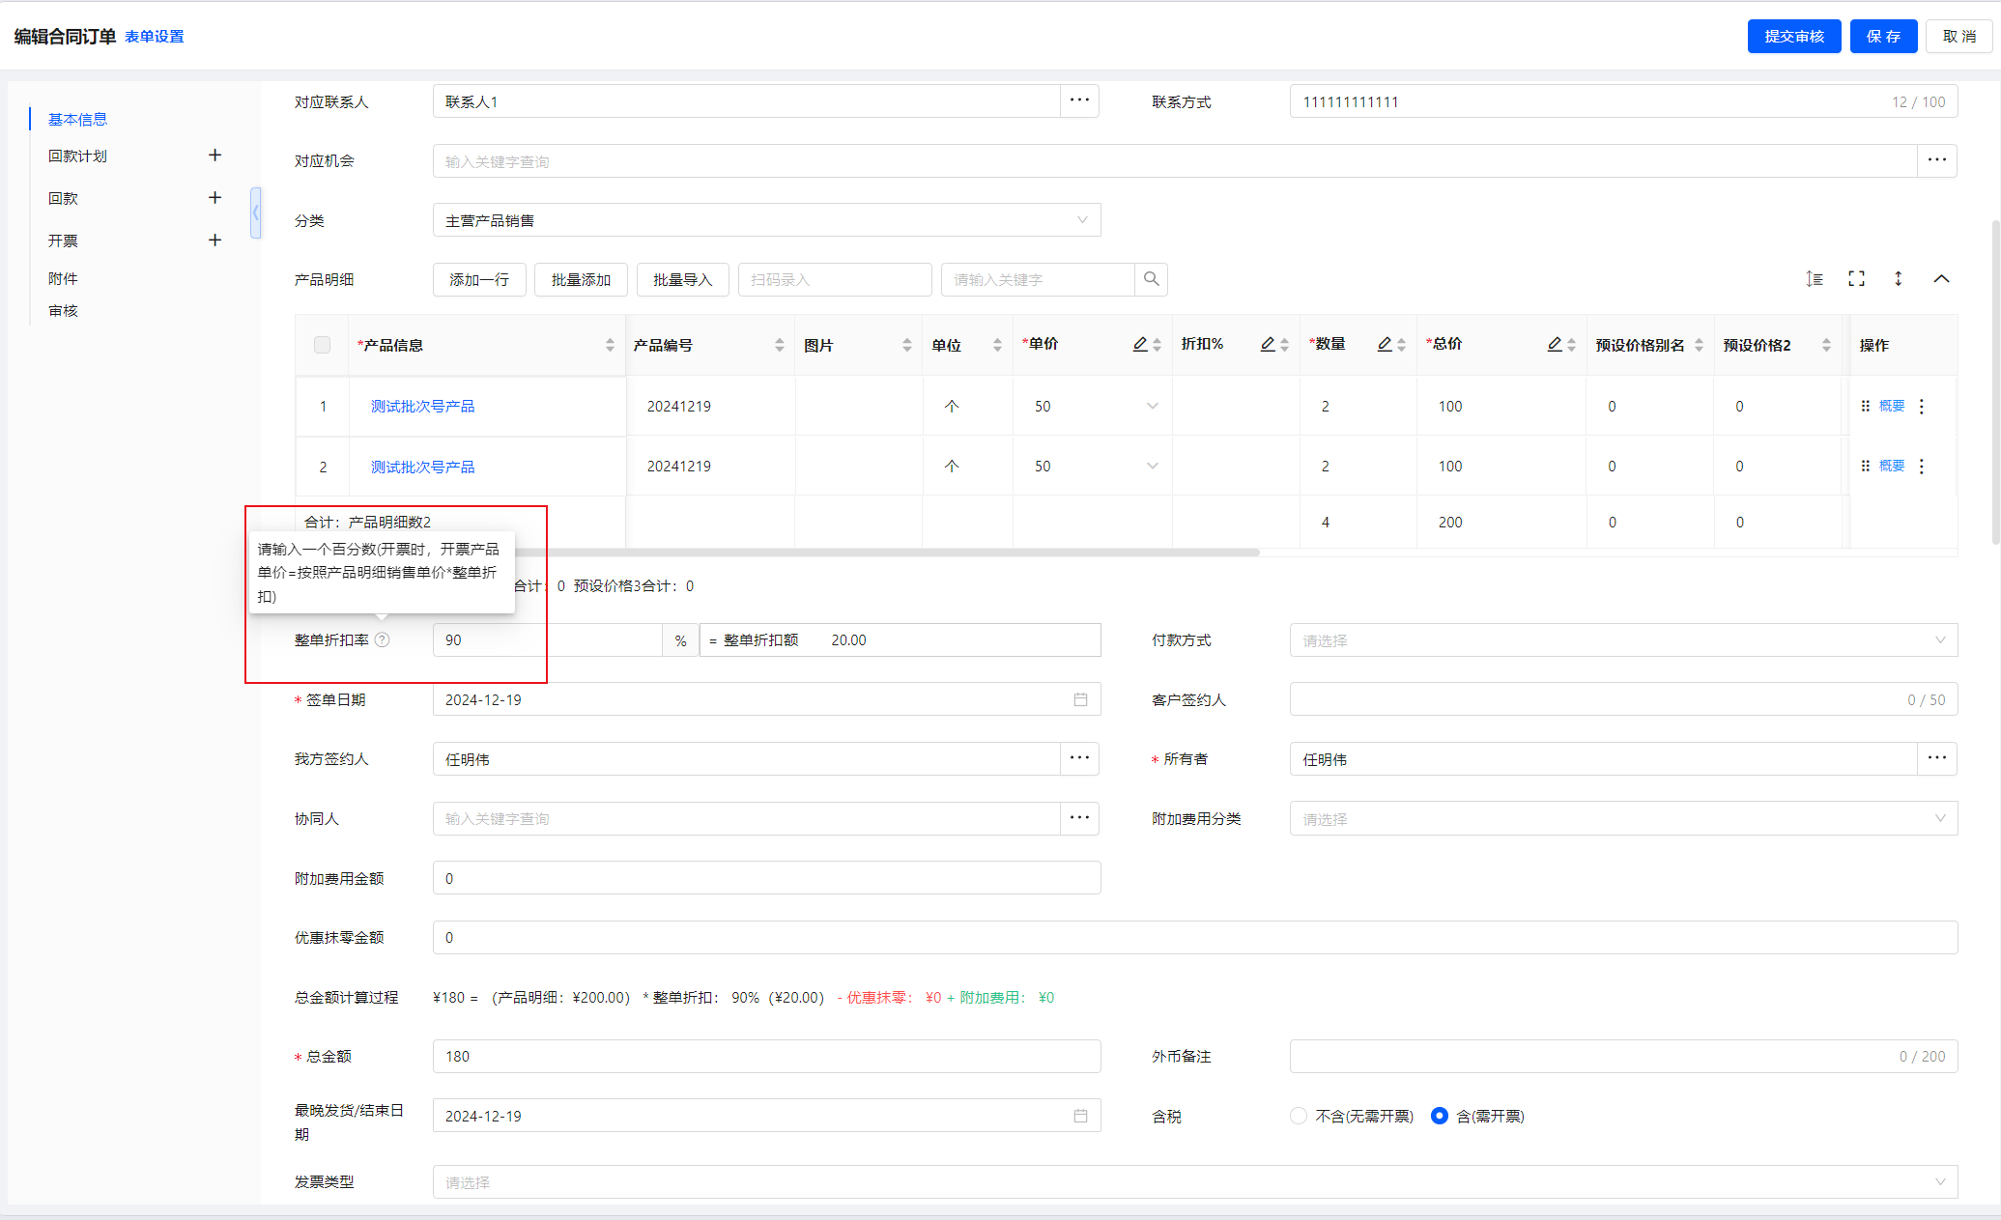Screen dimensions: 2001x1220
Task: Open the 付款方式 dropdown
Action: pos(1623,639)
